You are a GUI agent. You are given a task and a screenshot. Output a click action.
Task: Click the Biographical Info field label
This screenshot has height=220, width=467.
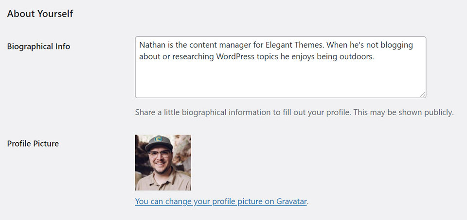(39, 47)
